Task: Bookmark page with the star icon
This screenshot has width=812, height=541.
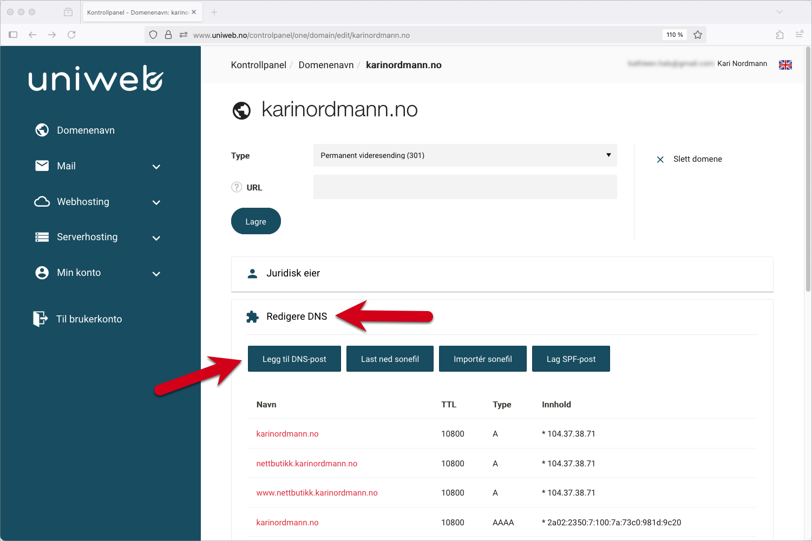Action: [x=698, y=35]
